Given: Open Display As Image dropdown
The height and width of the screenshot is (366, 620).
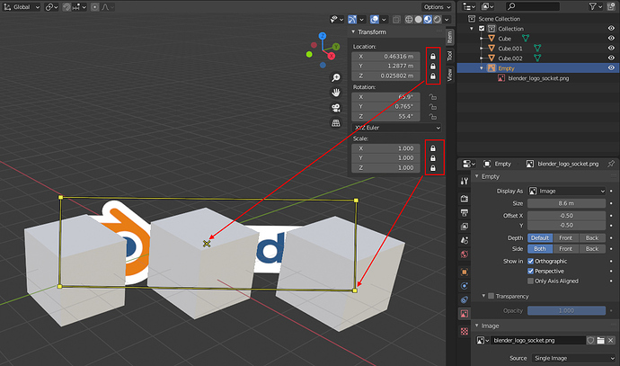Looking at the screenshot, I should (x=567, y=192).
